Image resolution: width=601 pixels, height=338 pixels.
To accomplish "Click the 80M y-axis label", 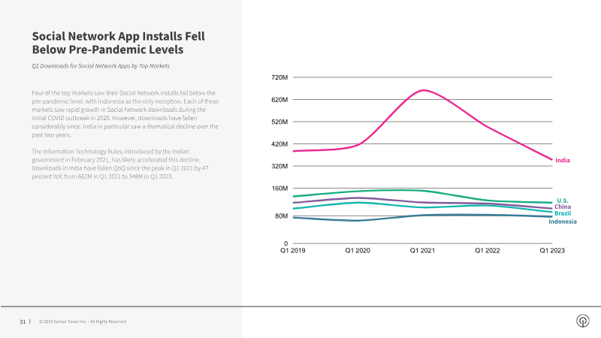I will coord(280,216).
